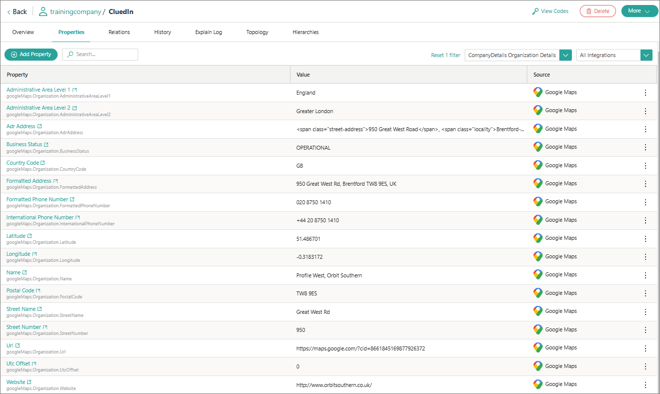Click external link icon beside Postal Code
This screenshot has height=394, width=660.
pos(38,290)
